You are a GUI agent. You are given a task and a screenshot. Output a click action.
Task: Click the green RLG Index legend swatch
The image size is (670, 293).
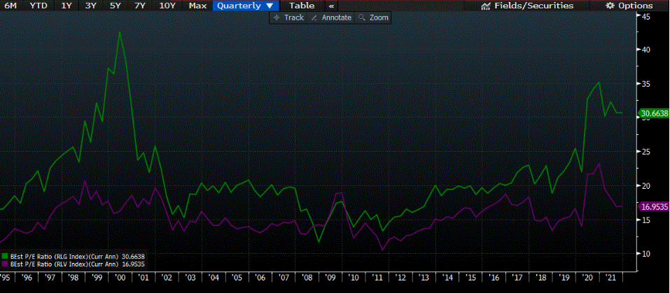(6, 257)
